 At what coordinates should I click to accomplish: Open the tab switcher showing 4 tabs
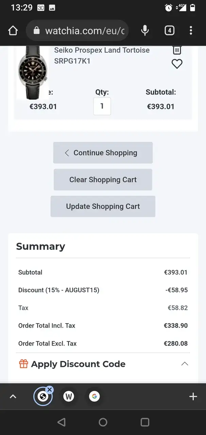click(169, 31)
